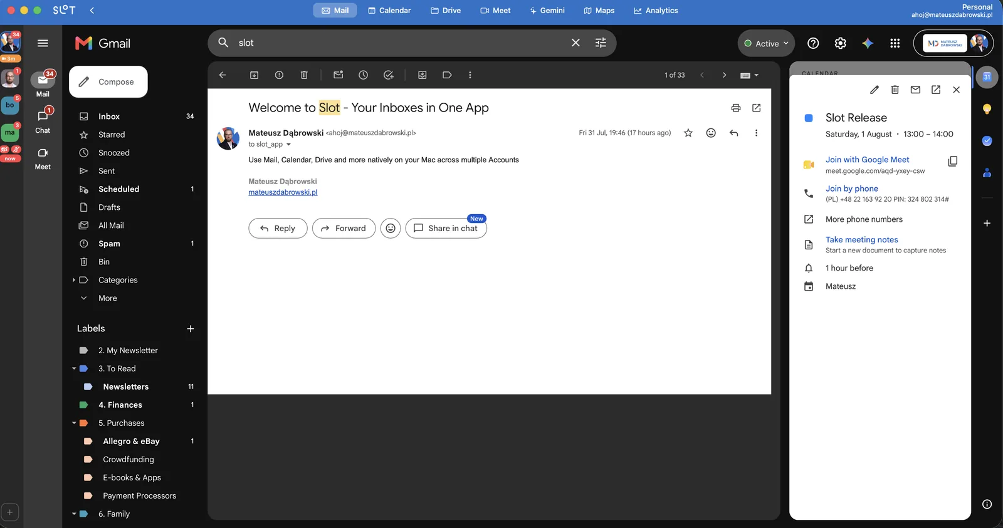Print the Welcome to Slot email
The image size is (1003, 528).
click(x=736, y=108)
